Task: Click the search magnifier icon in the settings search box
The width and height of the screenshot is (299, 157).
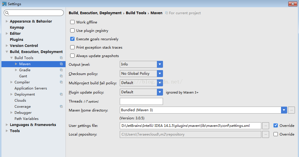Action: click(7, 13)
